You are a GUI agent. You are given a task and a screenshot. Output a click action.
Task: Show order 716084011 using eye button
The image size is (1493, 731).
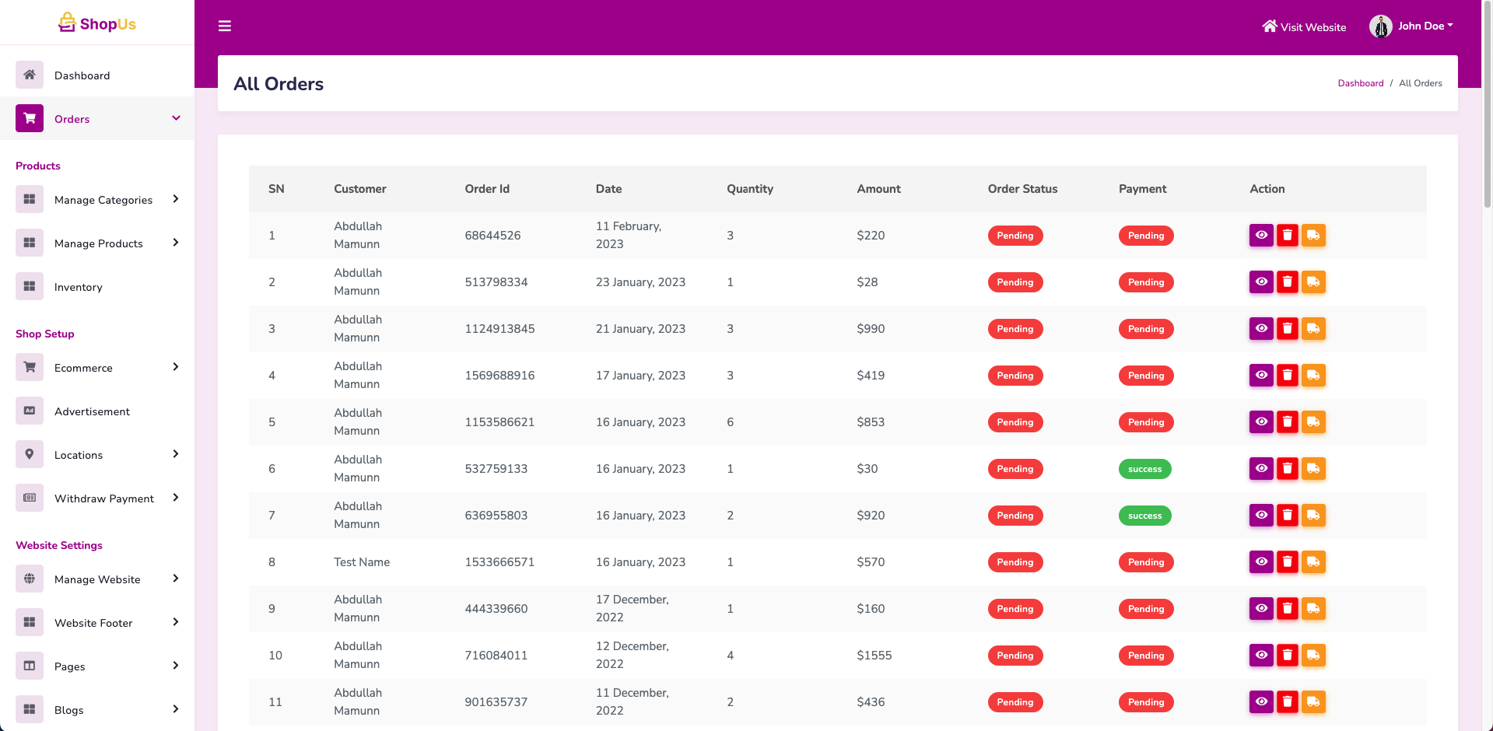coord(1261,656)
